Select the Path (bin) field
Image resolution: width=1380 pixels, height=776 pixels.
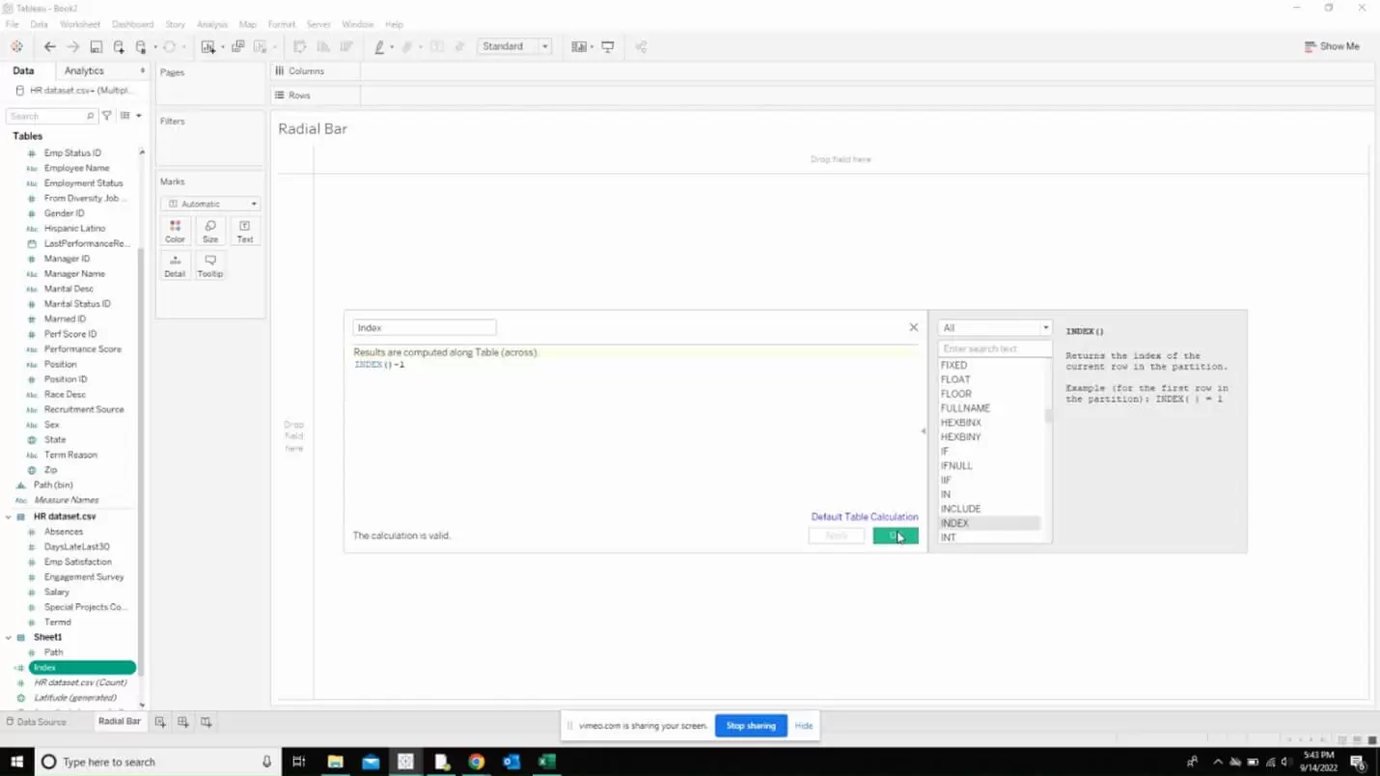click(x=53, y=485)
